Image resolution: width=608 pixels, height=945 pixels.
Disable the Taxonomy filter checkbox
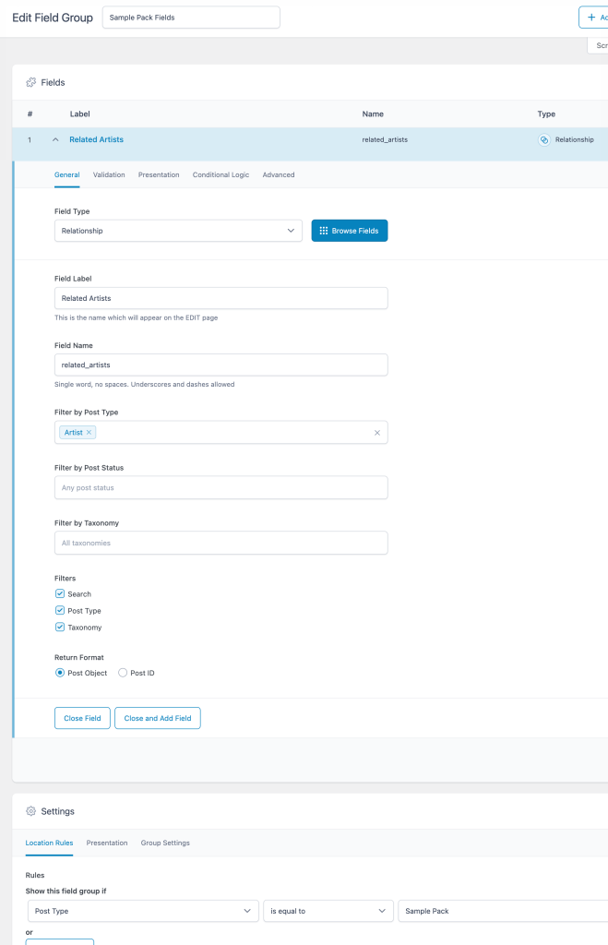pos(60,628)
